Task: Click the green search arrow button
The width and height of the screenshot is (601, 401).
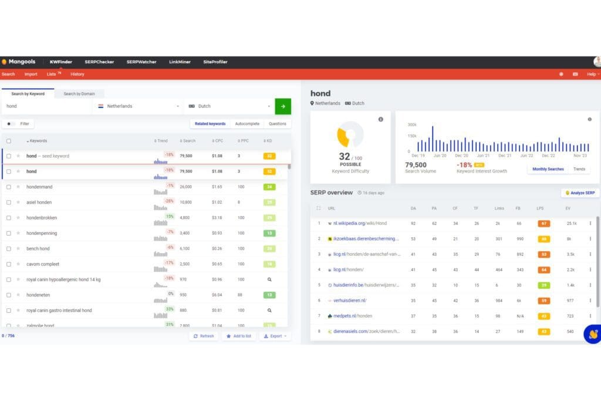Action: click(283, 106)
